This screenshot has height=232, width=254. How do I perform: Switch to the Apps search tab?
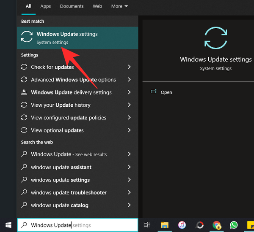(46, 6)
